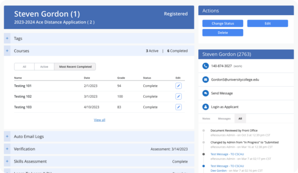This screenshot has height=173, width=298.
Task: Click the Dee Gordon author link
Action: click(x=219, y=171)
